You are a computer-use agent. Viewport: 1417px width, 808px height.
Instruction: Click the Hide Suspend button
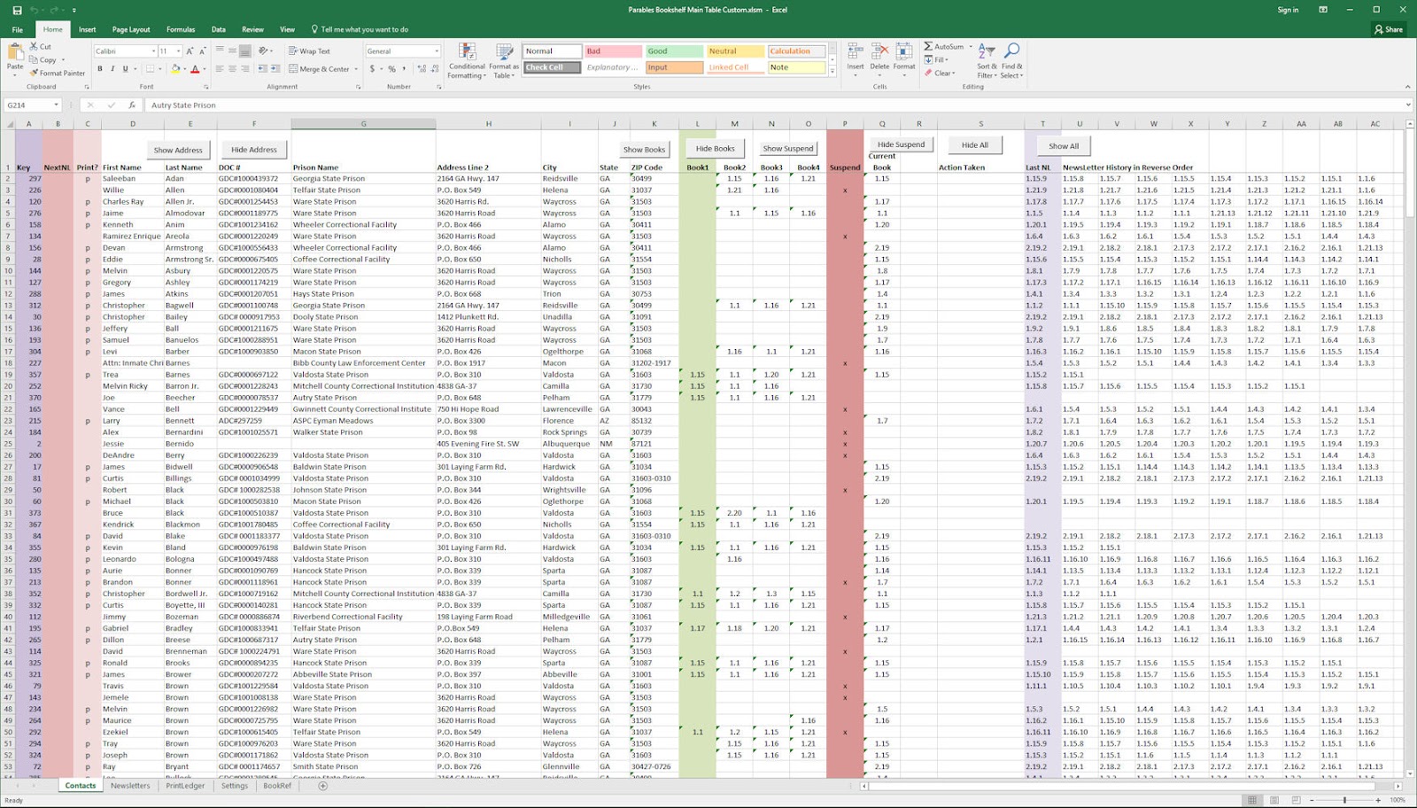(x=901, y=144)
